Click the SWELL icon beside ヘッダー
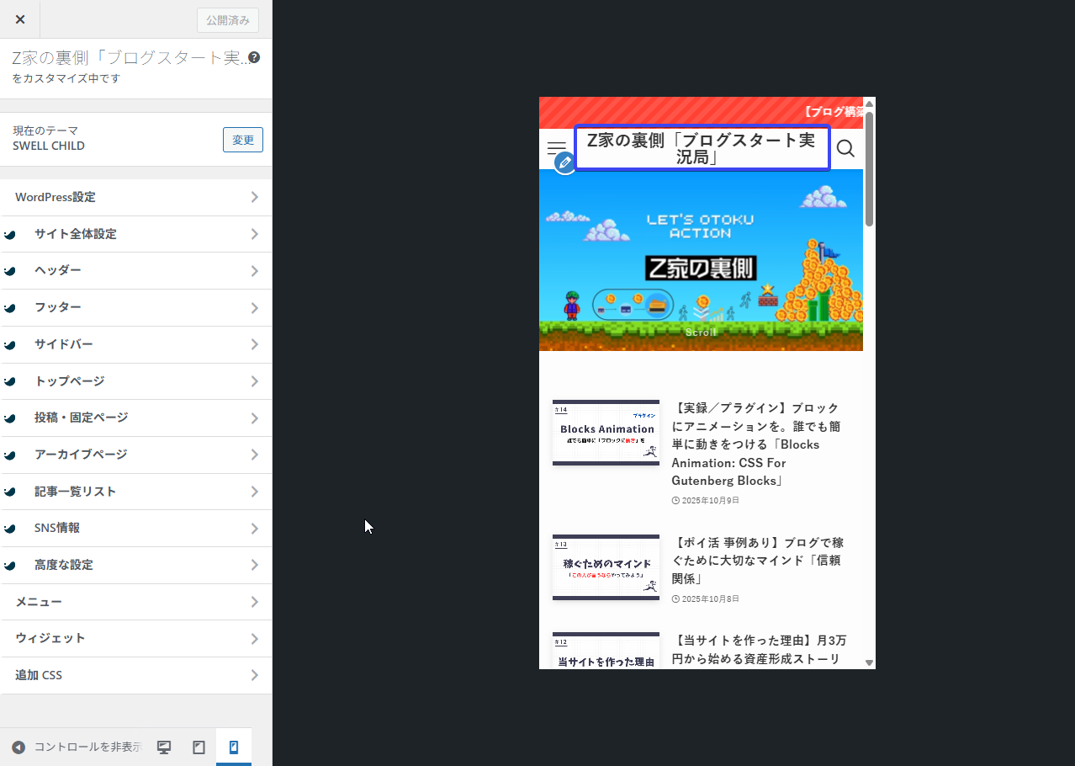Image resolution: width=1075 pixels, height=766 pixels. coord(10,271)
